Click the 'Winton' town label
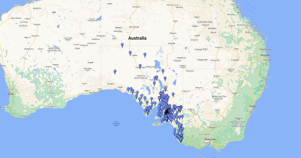 click(x=197, y=17)
